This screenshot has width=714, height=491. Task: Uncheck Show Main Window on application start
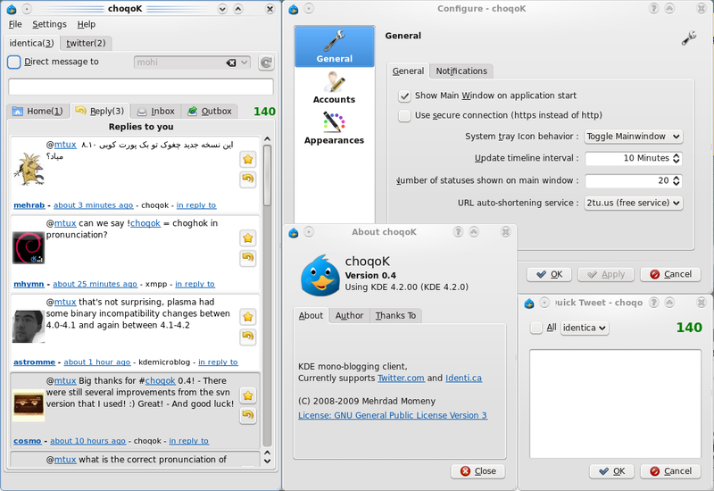pos(404,96)
